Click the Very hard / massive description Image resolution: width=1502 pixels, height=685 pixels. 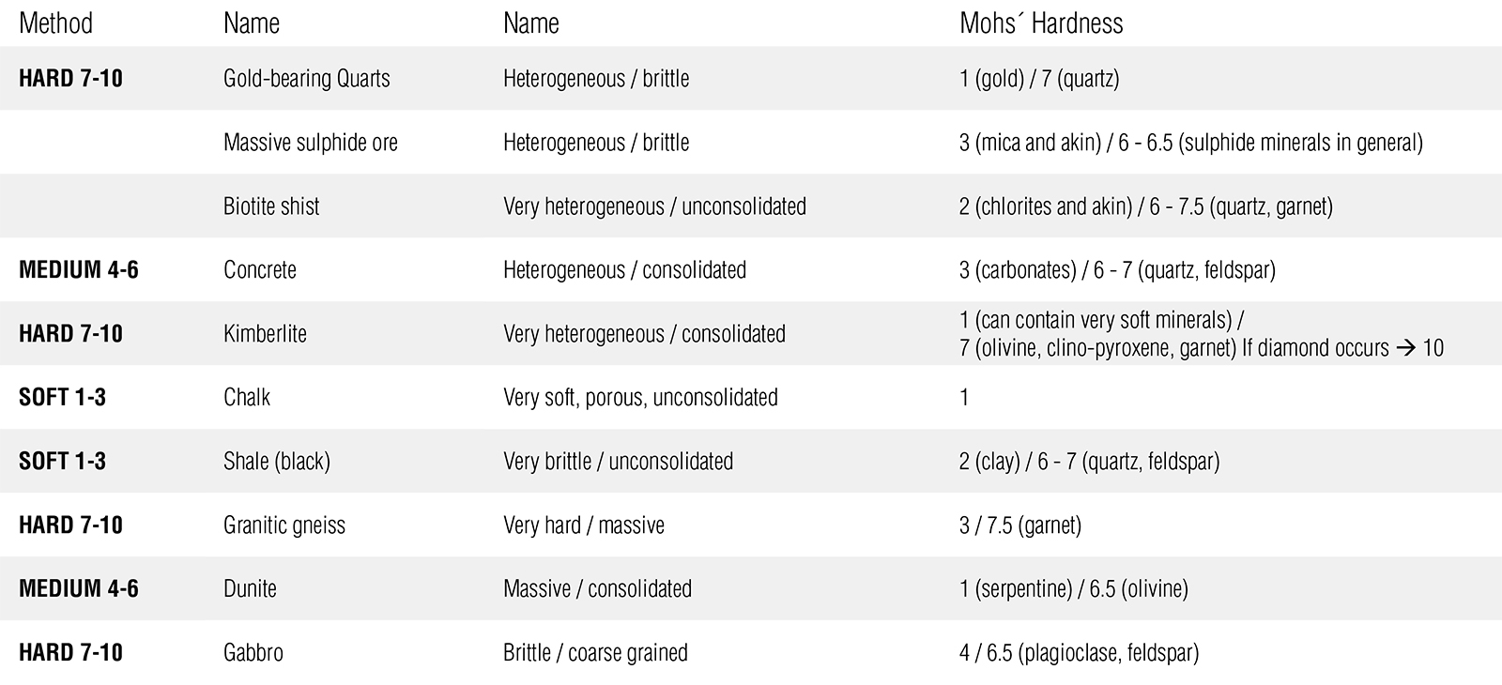click(x=583, y=525)
